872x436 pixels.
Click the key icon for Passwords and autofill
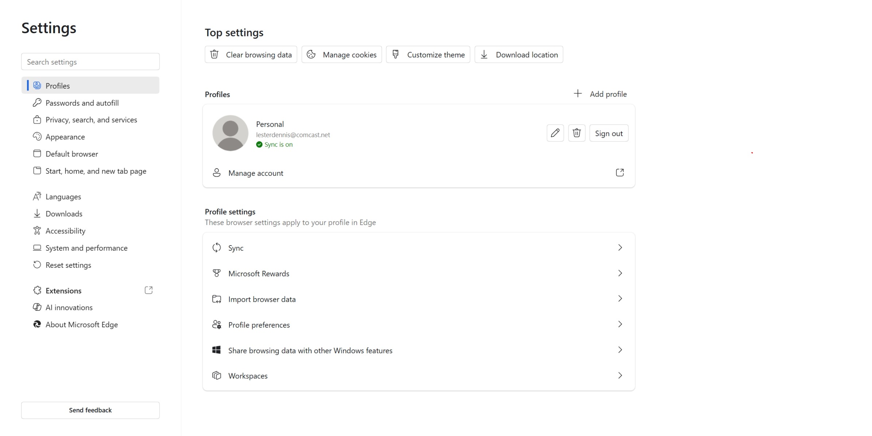coord(37,103)
